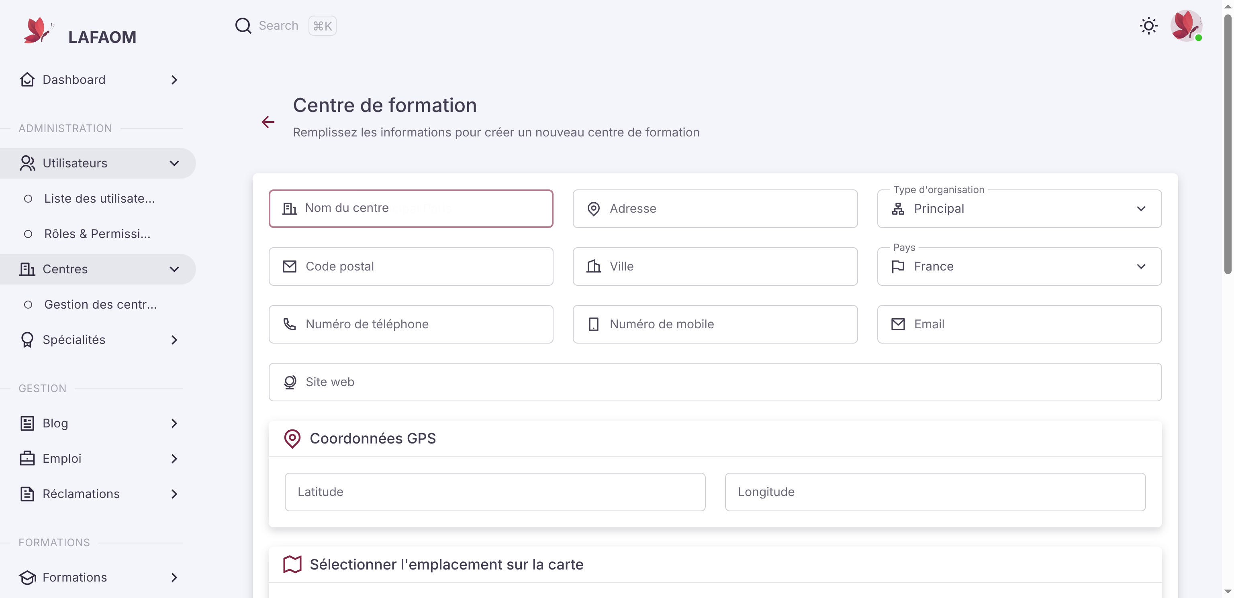Open the Pays dropdown showing France
The image size is (1234, 598).
1019,266
